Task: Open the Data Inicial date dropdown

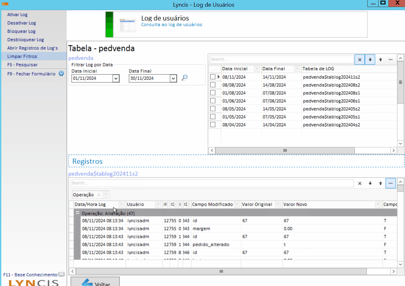Action: click(116, 78)
